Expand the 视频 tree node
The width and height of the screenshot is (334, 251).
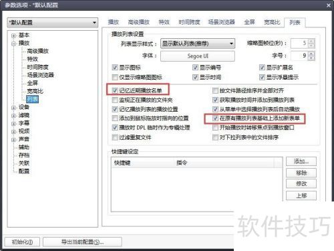click(13, 132)
